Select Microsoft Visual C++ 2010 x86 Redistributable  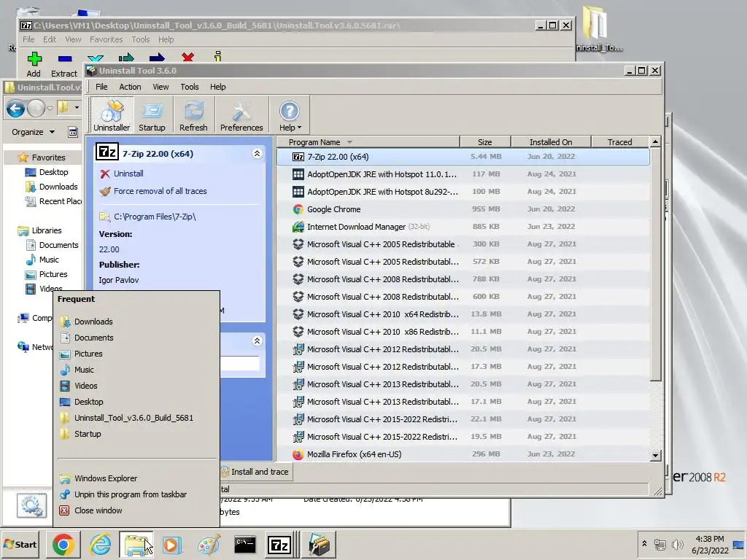(x=462, y=332)
